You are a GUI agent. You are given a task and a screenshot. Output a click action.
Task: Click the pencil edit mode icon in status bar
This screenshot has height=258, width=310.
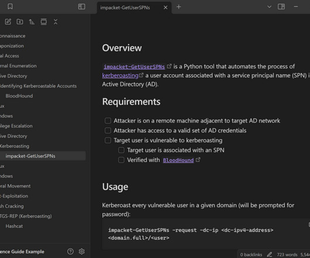click(270, 254)
